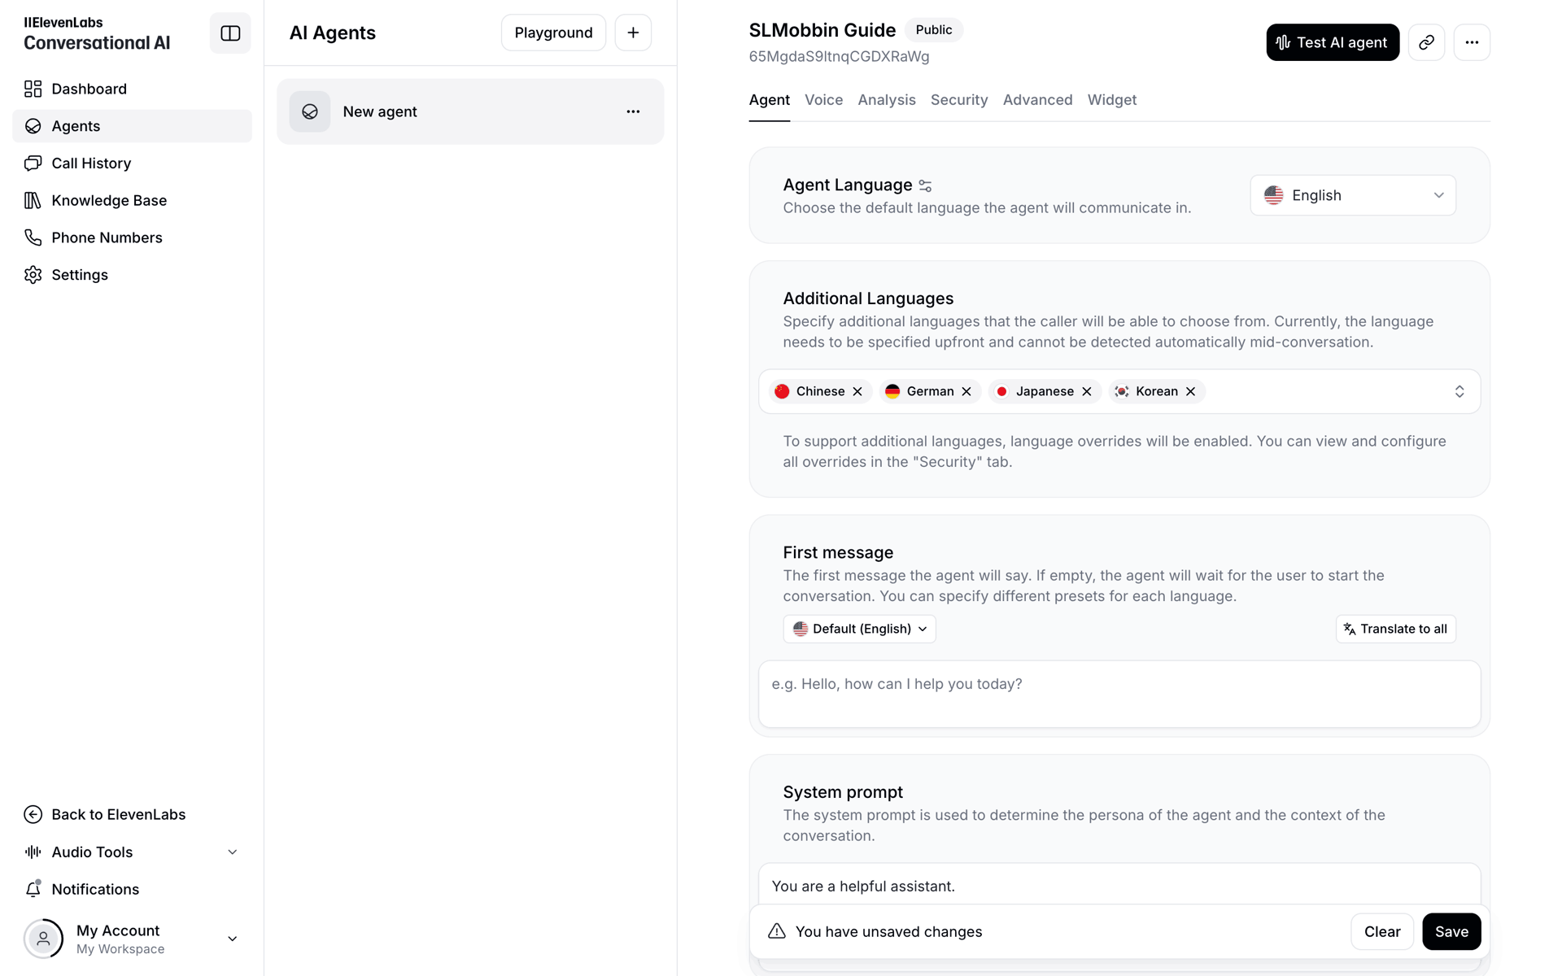1562x976 pixels.
Task: Open Settings in the sidebar
Action: point(132,275)
